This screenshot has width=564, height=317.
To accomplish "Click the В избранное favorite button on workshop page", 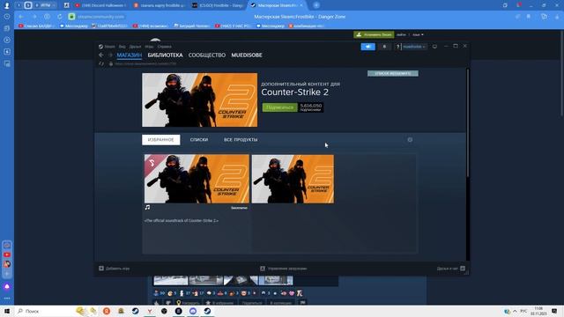I will coord(219,303).
